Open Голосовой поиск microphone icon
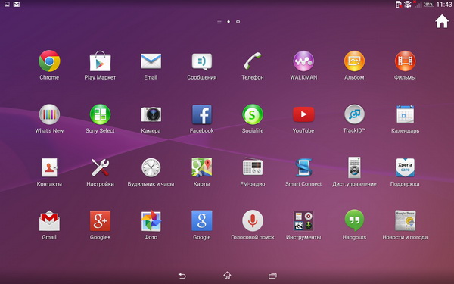 (x=253, y=220)
